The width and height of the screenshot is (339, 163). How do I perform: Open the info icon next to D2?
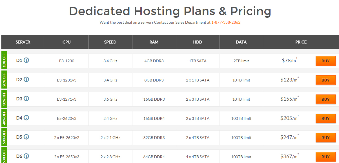(26, 80)
